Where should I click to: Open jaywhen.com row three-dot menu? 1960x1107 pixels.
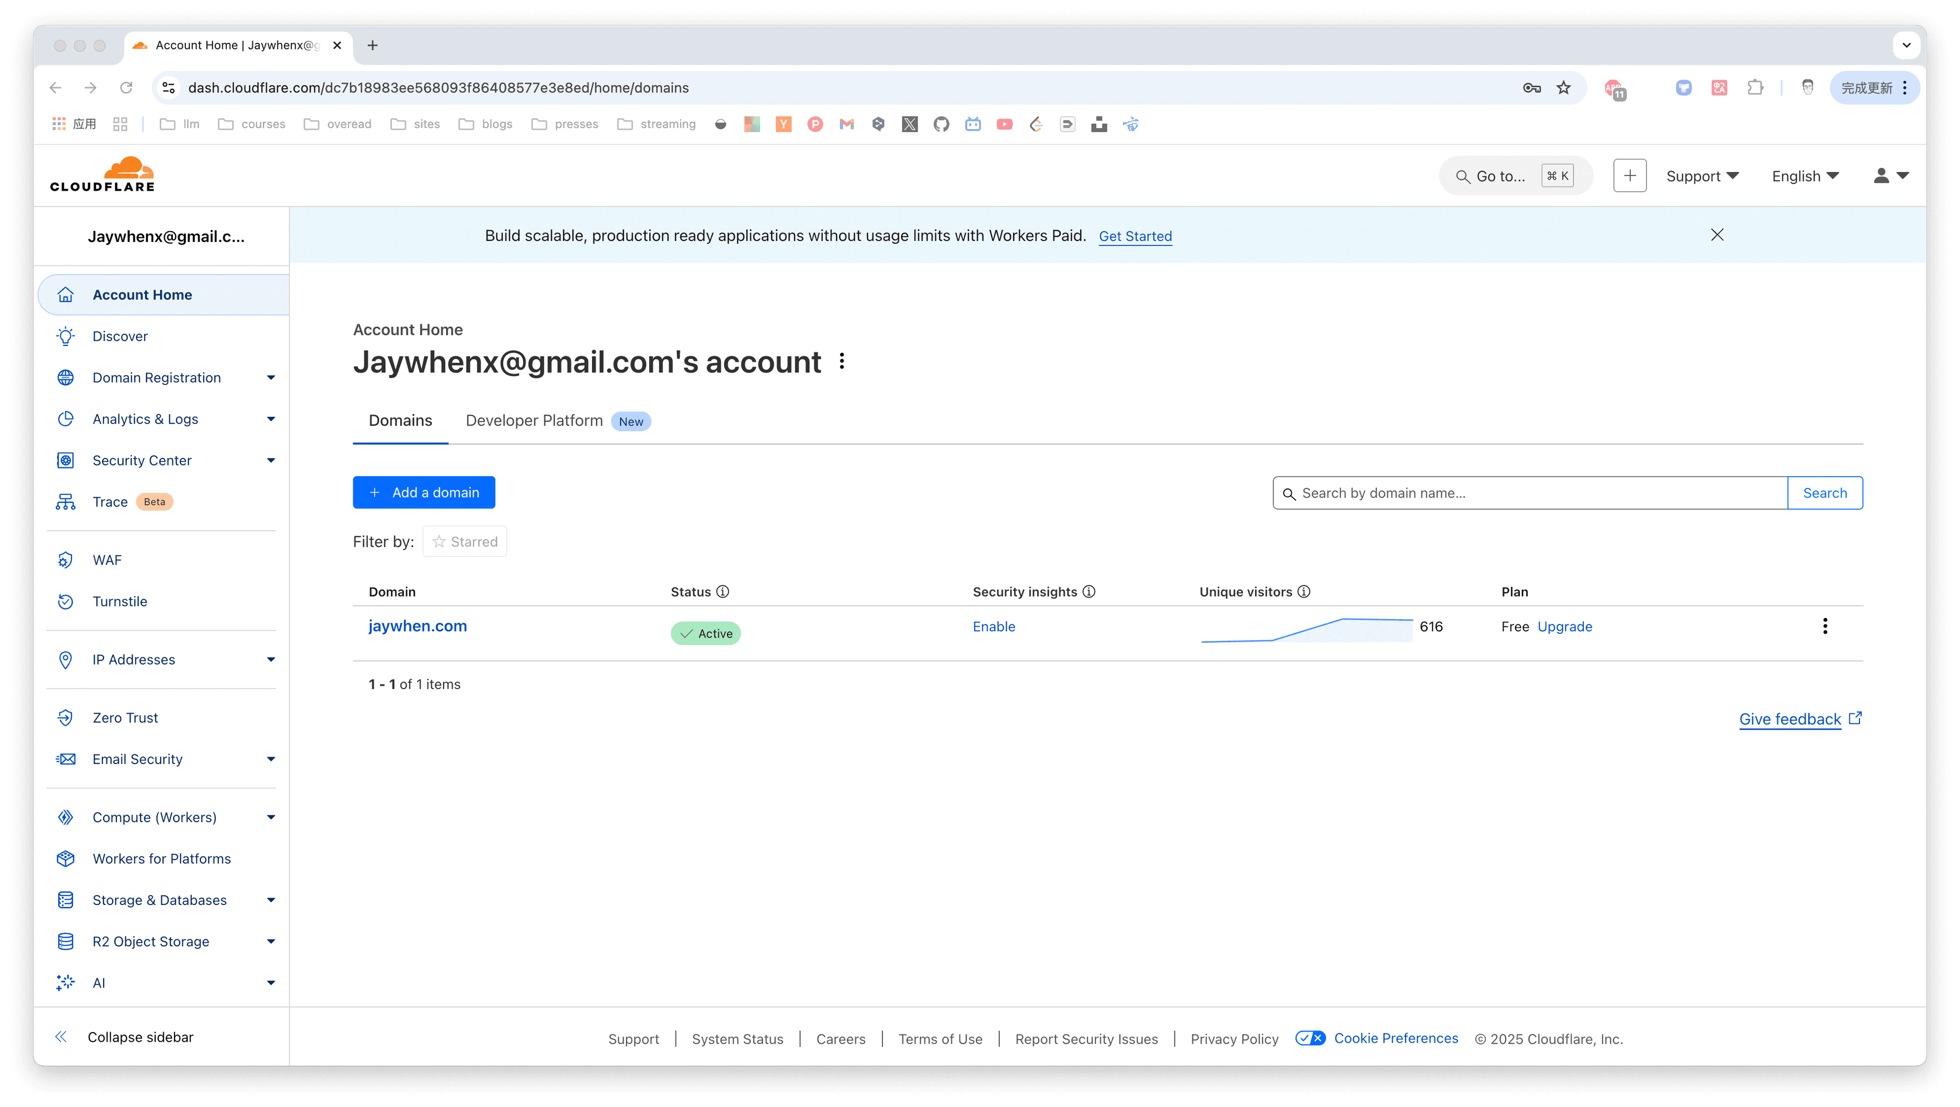coord(1825,626)
